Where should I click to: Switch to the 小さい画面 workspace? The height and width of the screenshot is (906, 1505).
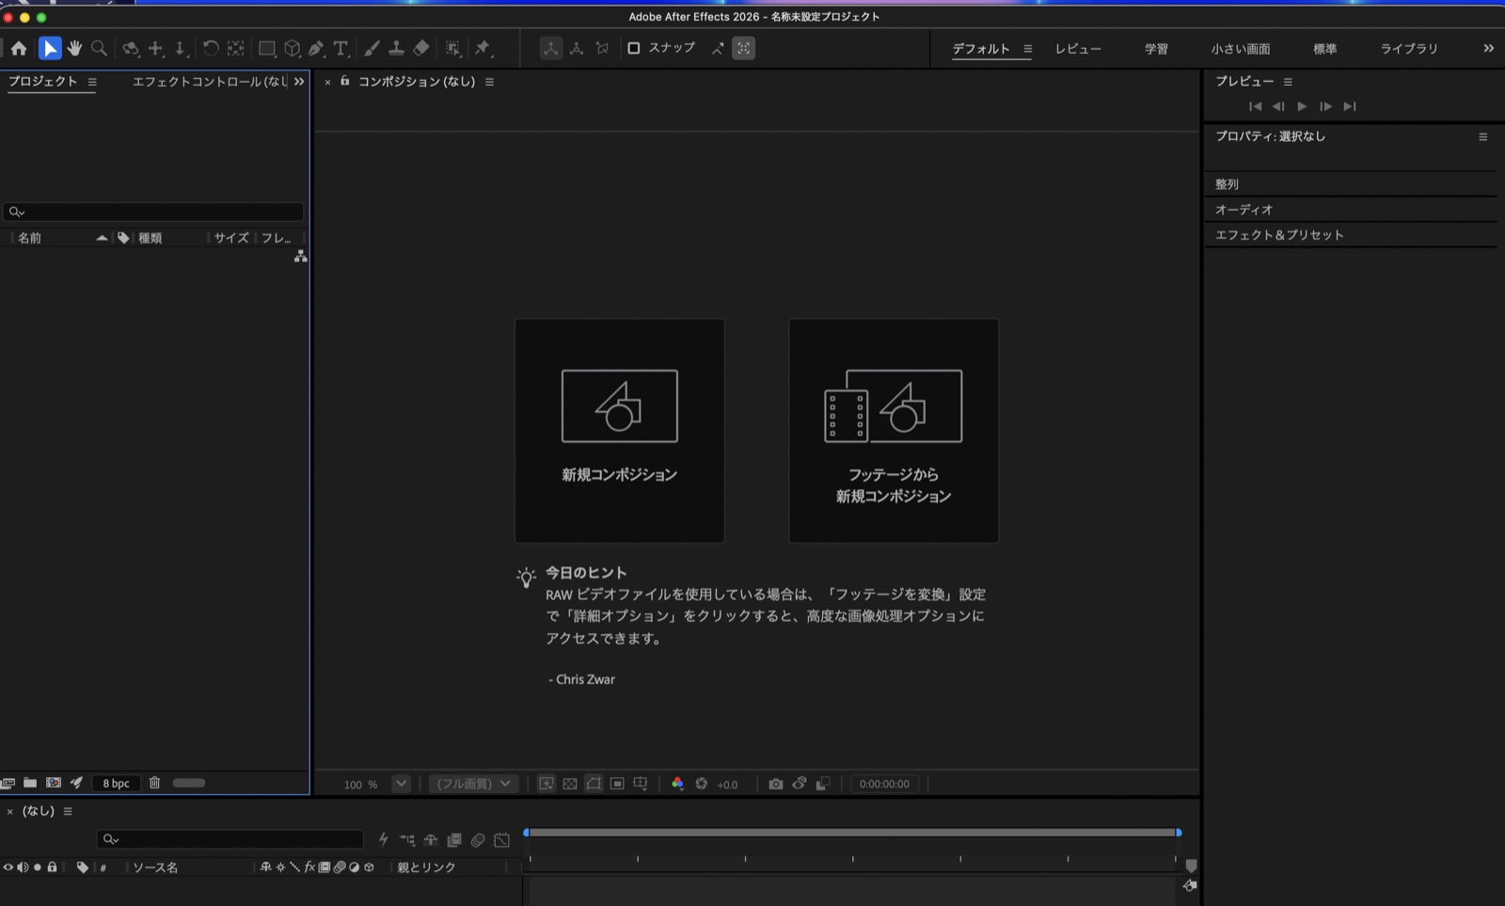[1241, 49]
